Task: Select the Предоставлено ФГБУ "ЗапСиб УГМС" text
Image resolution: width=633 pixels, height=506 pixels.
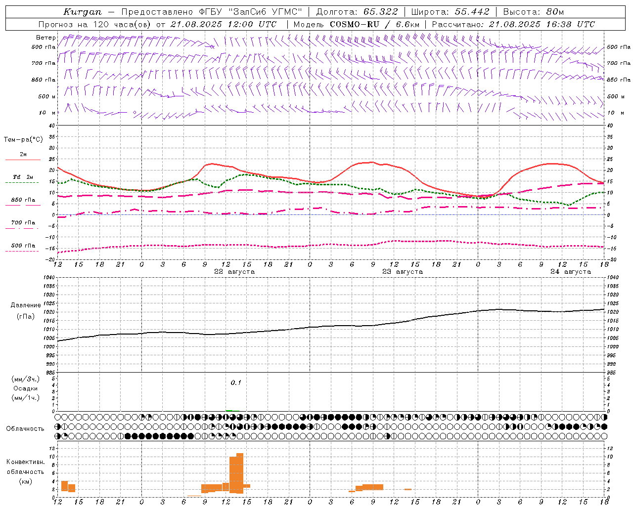Action: click(x=212, y=12)
